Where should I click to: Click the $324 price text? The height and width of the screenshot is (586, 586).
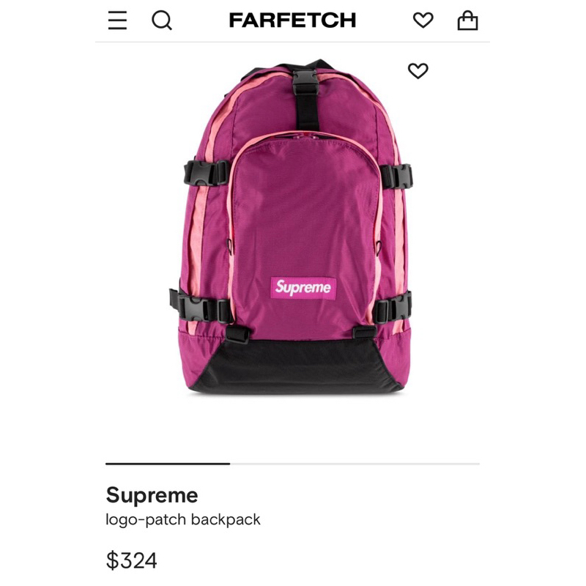(132, 560)
